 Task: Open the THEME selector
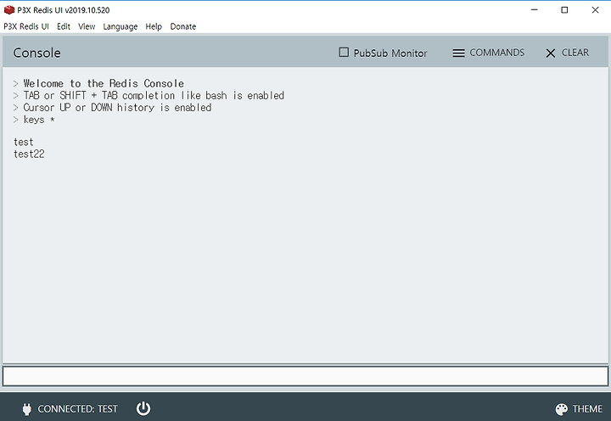pos(579,409)
